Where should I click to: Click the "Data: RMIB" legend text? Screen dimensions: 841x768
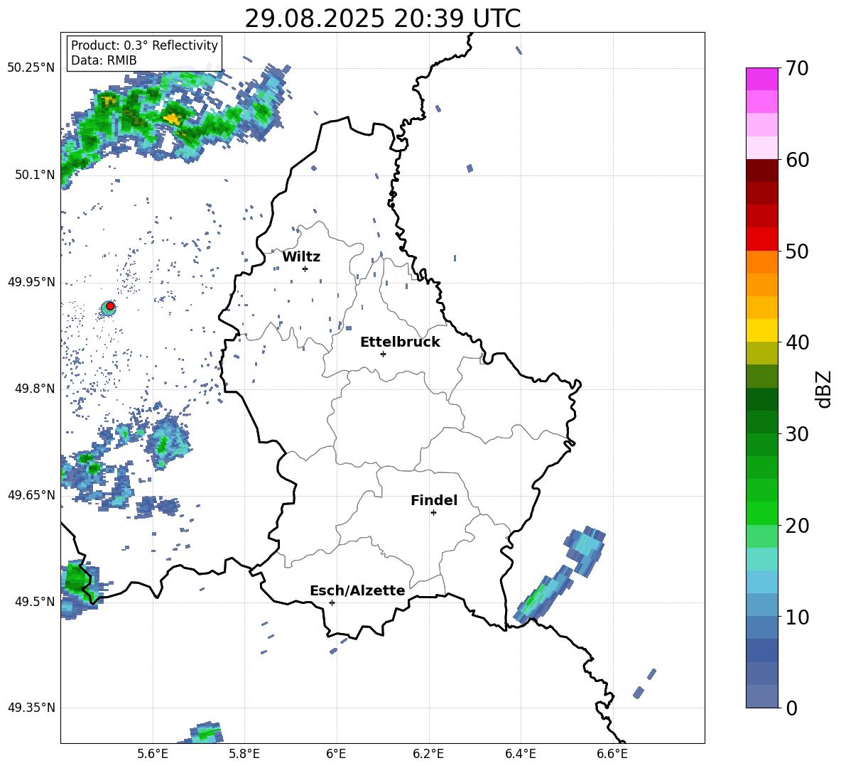[x=104, y=60]
